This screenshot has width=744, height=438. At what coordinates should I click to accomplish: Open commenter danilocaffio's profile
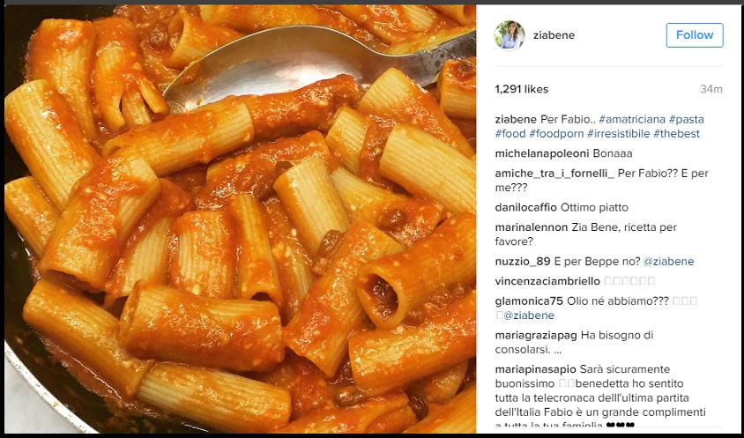click(525, 207)
